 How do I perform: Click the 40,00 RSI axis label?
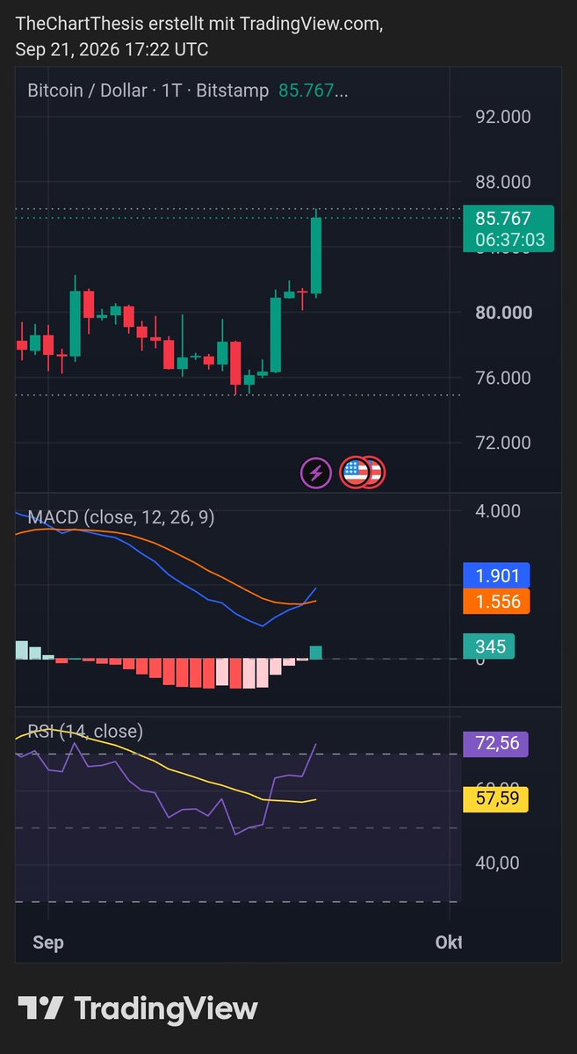(496, 863)
